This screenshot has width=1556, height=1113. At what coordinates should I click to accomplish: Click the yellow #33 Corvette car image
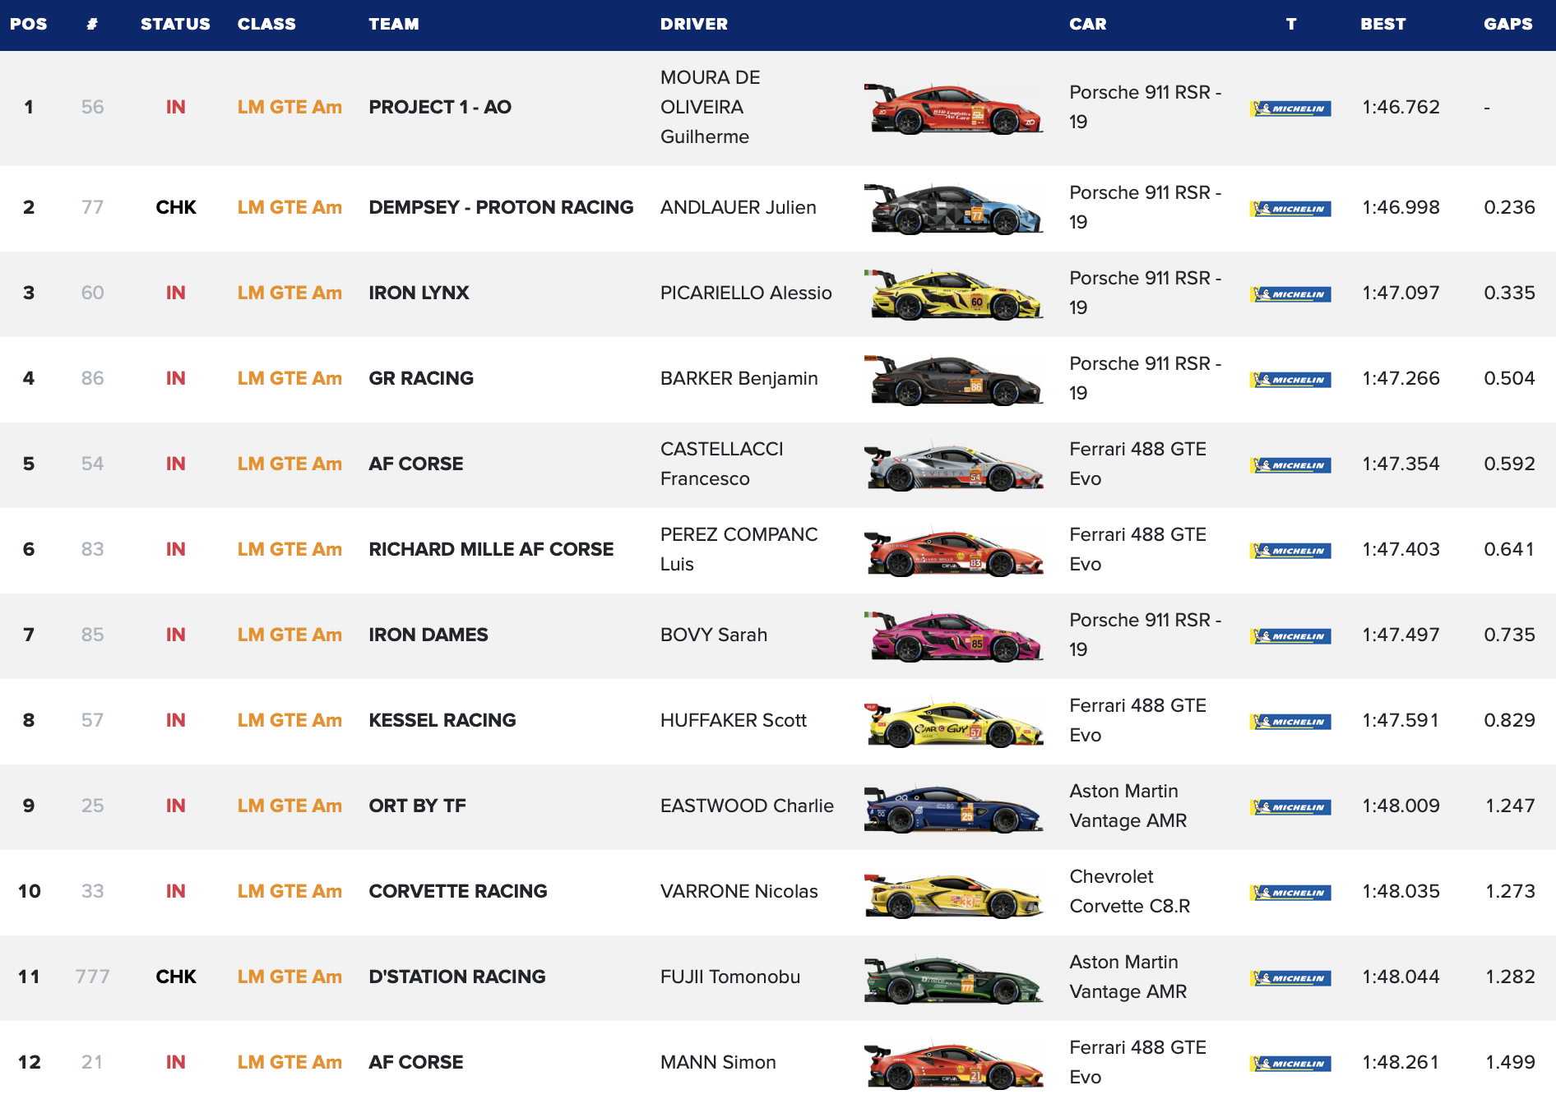point(953,894)
